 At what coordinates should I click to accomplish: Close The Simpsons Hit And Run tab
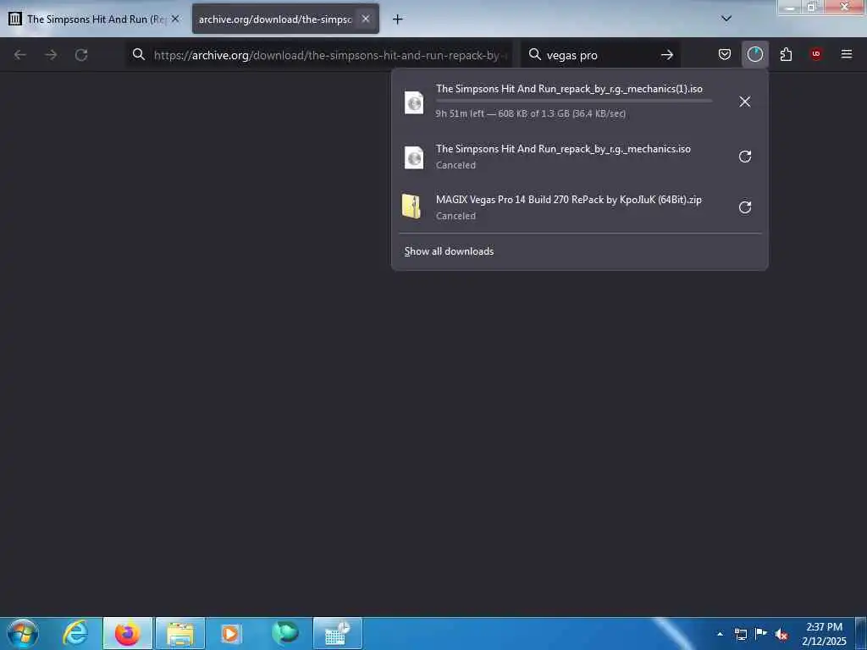(x=175, y=19)
